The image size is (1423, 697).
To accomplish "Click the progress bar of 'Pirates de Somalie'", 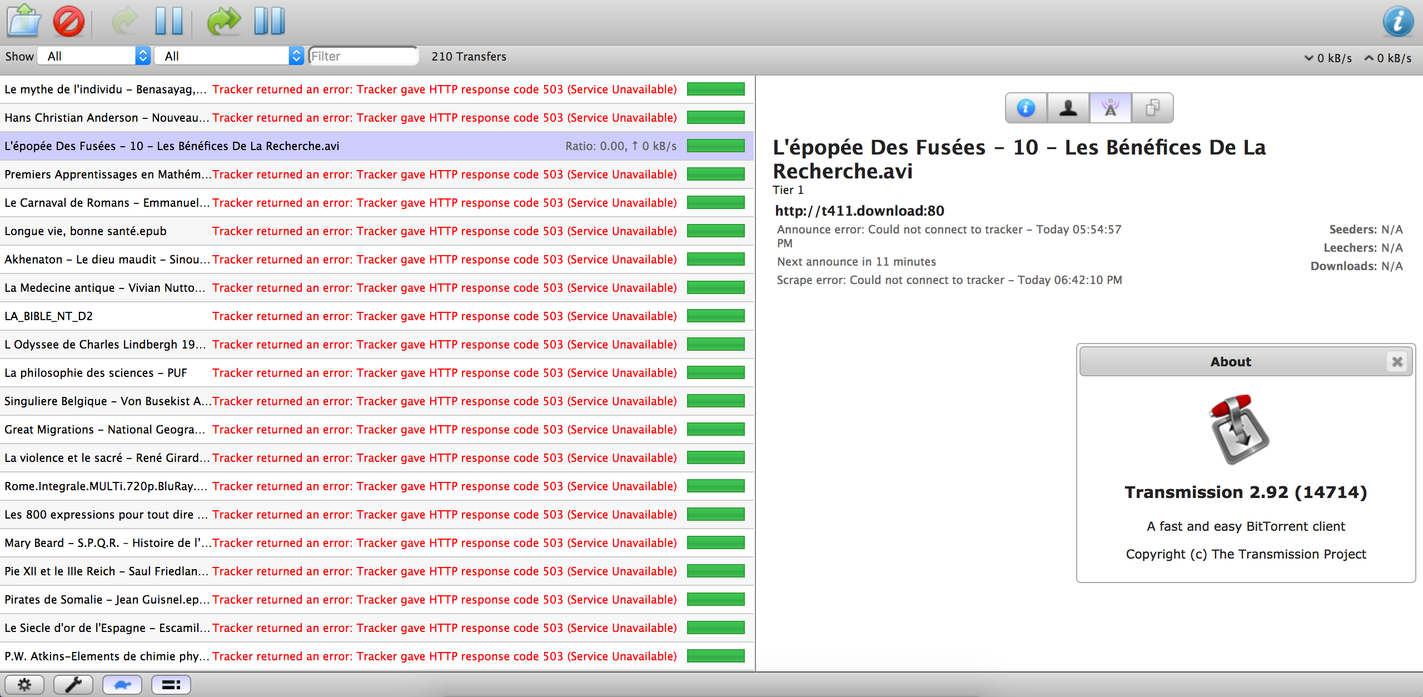I will pos(716,600).
